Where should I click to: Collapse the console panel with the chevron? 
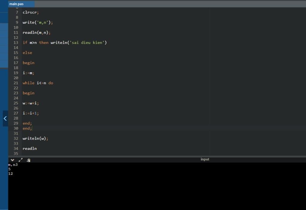click(x=13, y=160)
